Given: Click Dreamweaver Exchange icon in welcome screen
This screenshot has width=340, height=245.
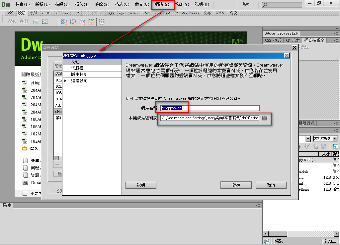Looking at the screenshot, I should pyautogui.click(x=25, y=182).
